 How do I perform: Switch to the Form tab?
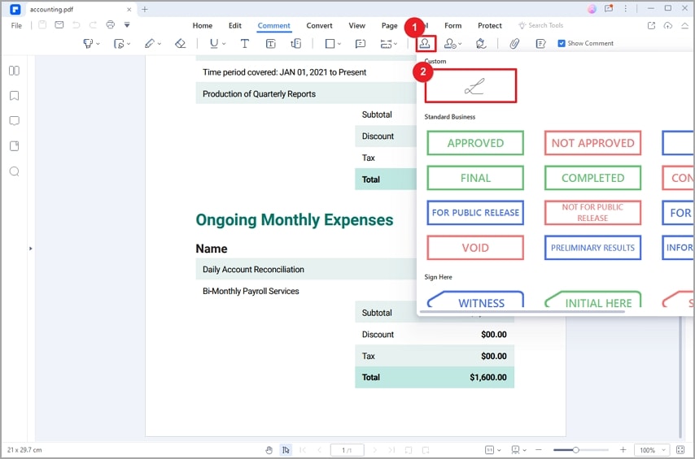(453, 26)
